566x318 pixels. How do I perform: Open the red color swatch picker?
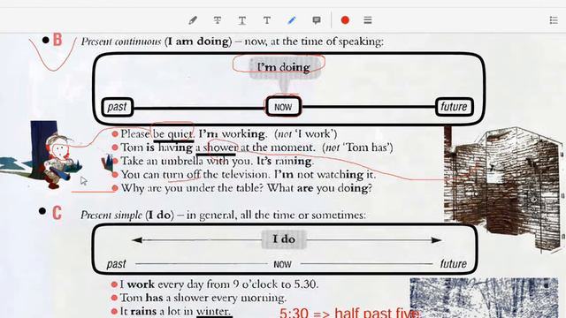point(345,20)
